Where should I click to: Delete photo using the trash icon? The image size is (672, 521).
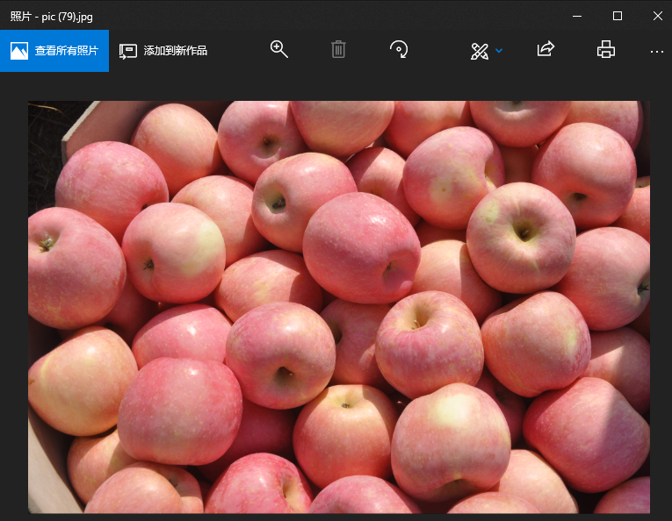pos(338,50)
